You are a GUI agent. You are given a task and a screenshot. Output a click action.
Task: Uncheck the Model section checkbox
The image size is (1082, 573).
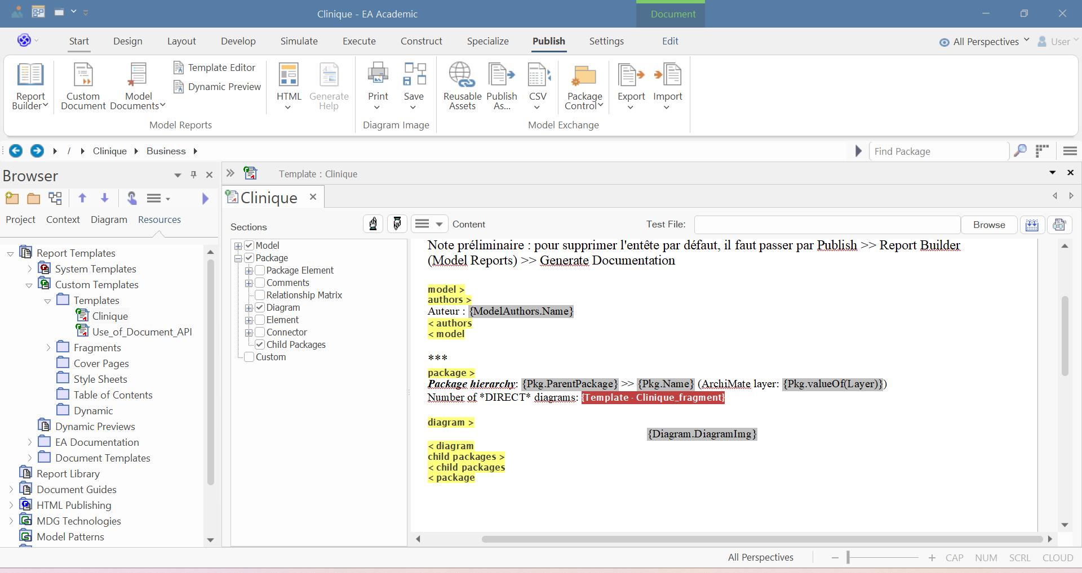249,245
